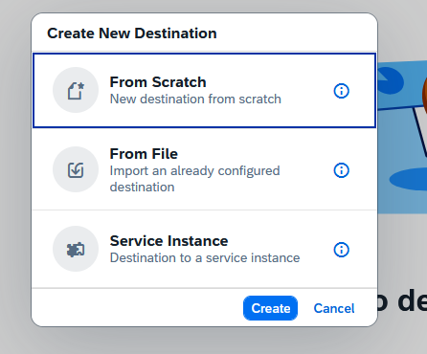Open info for From Scratch option
Viewport: 427px width, 354px height.
[341, 91]
